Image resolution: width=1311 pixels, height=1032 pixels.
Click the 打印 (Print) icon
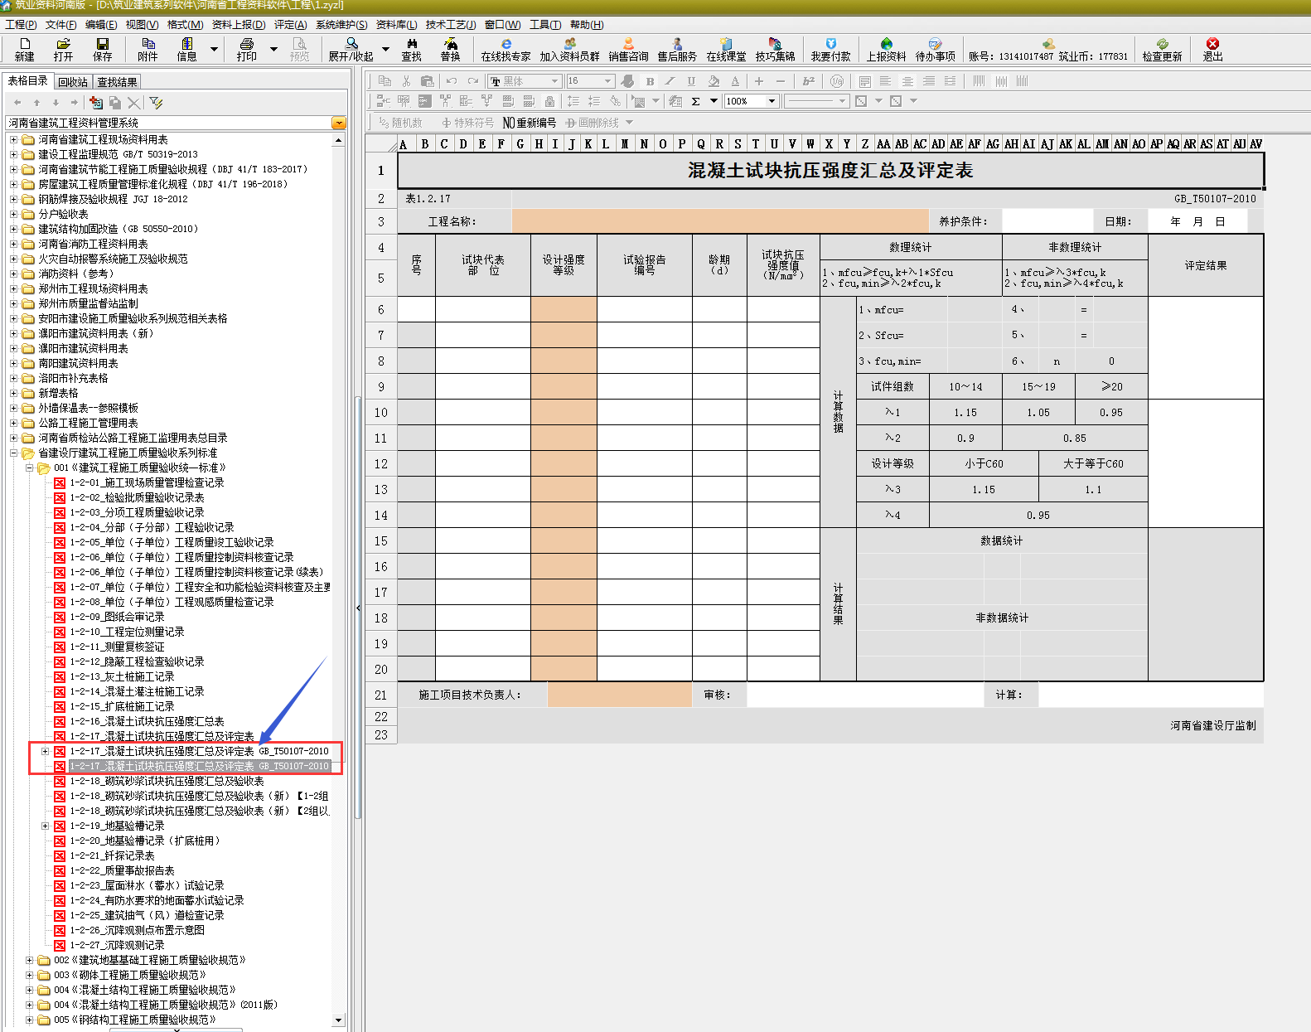pos(247,49)
